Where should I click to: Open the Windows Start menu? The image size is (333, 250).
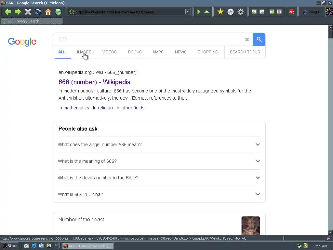click(9, 246)
